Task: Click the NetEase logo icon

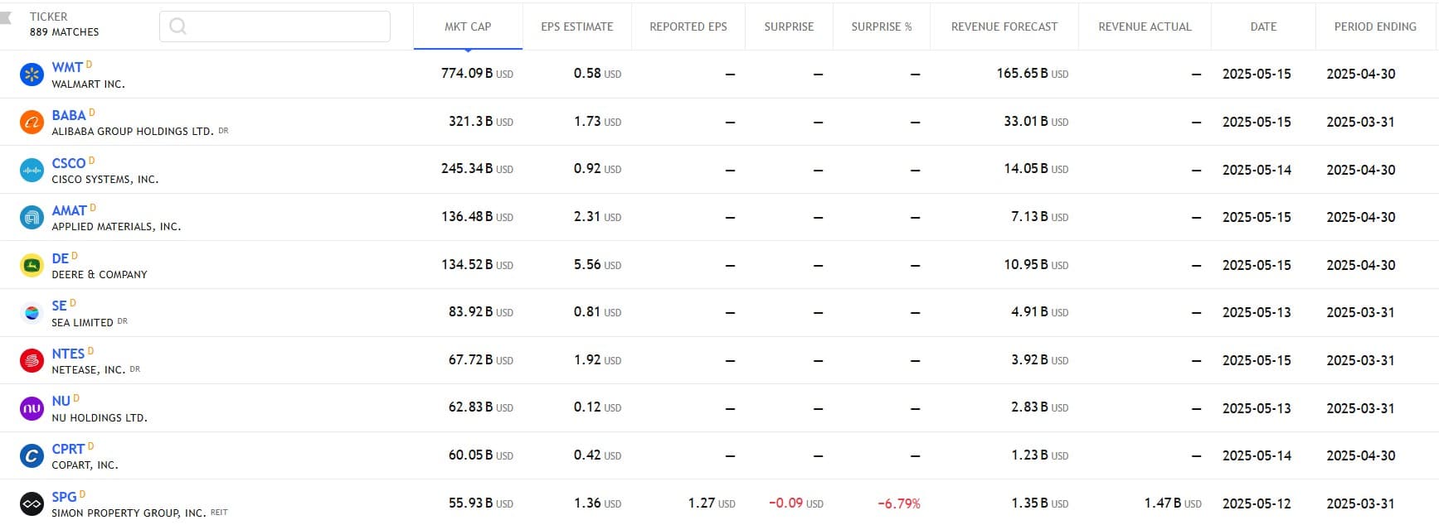Action: click(x=32, y=360)
